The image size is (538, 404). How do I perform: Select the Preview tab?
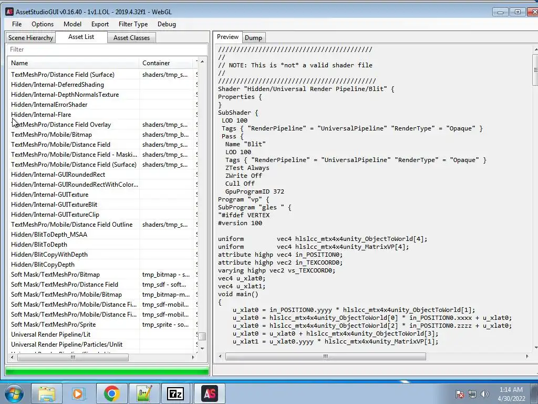[x=227, y=37]
